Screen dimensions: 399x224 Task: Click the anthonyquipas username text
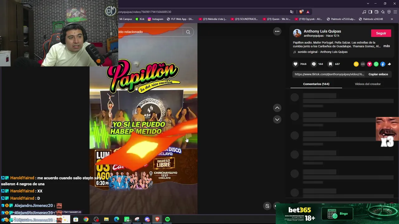(314, 36)
